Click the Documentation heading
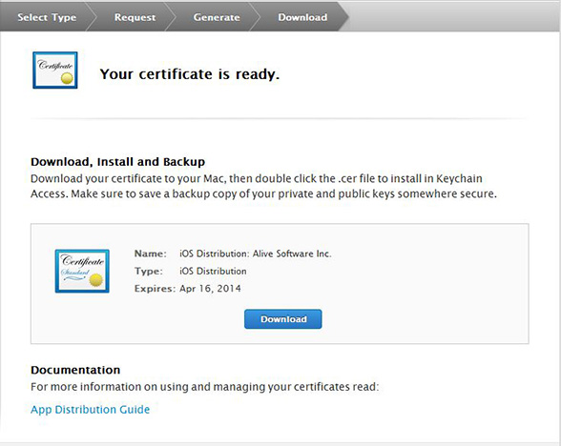 tap(75, 370)
